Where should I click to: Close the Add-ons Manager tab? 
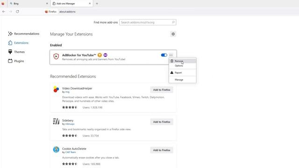(x=90, y=3)
